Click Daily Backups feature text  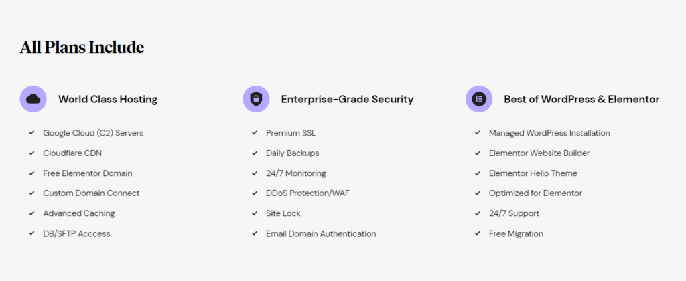(x=292, y=153)
